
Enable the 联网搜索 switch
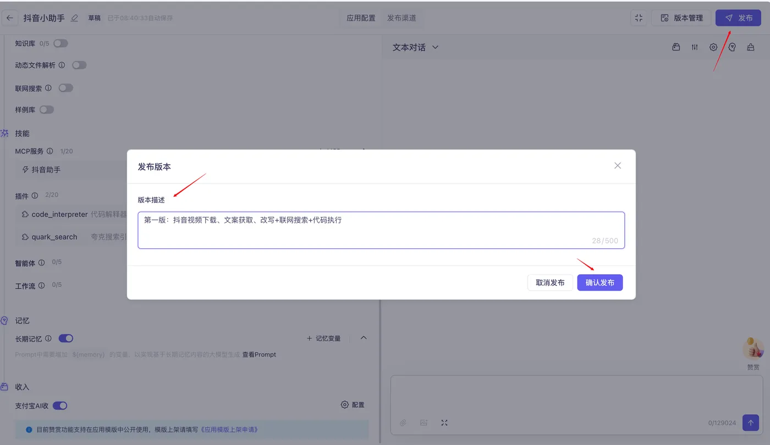tap(66, 88)
